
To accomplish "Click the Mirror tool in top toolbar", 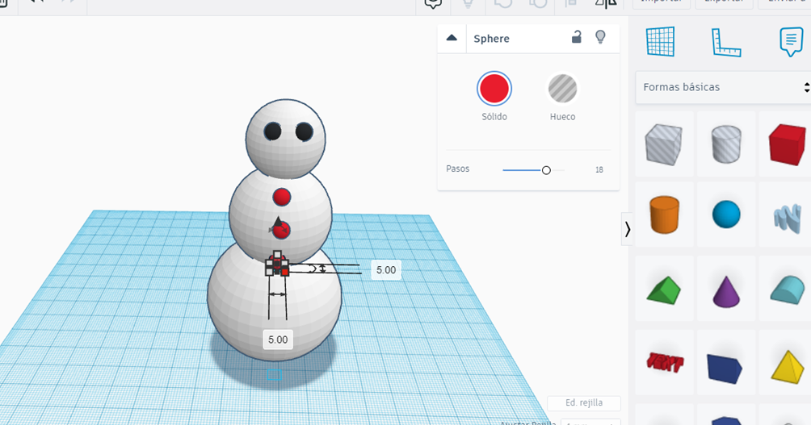I will (606, 3).
